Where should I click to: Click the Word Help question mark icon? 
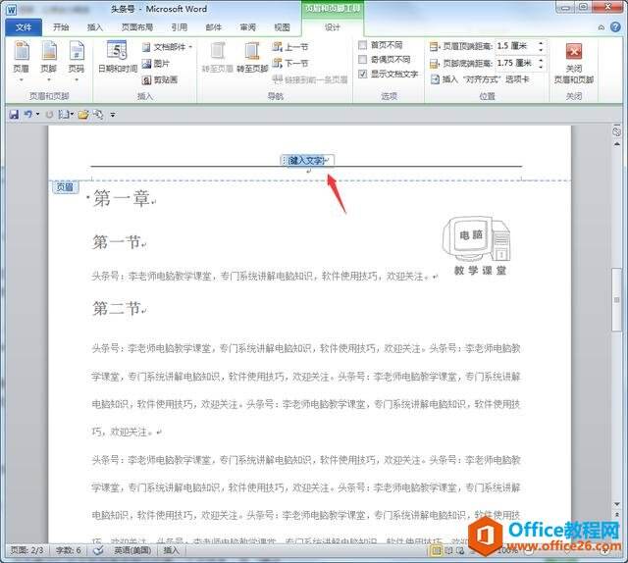click(x=615, y=26)
